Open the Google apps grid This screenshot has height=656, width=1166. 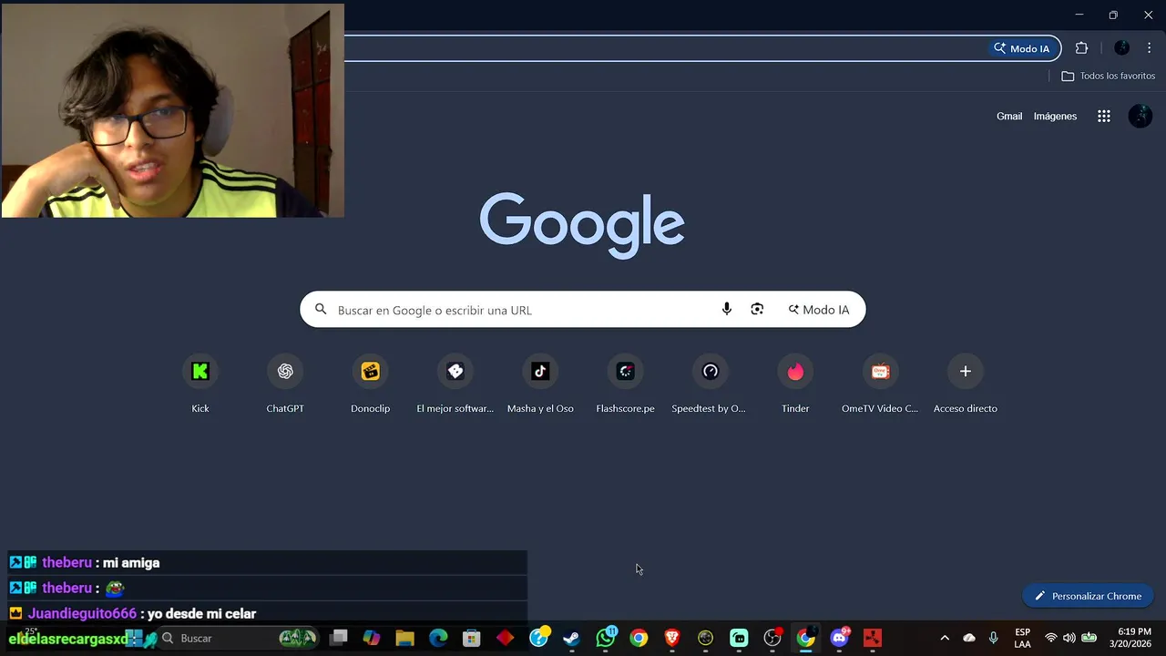pos(1104,116)
